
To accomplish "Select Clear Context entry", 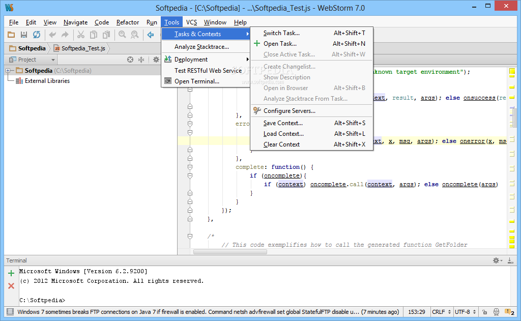I will 312,144.
